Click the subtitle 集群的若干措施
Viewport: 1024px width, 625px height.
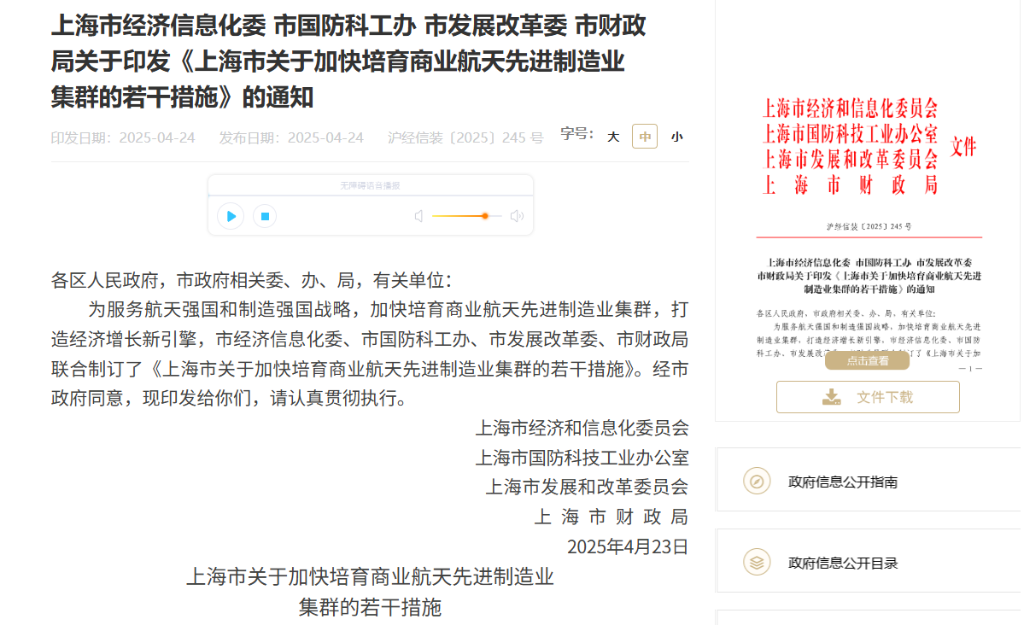point(371,607)
